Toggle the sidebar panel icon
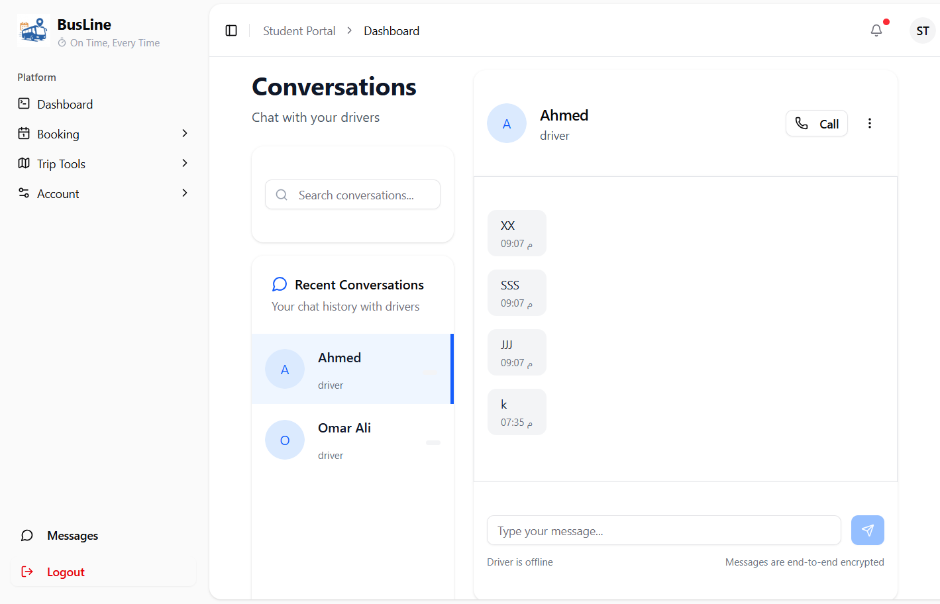This screenshot has width=940, height=604. coord(231,30)
